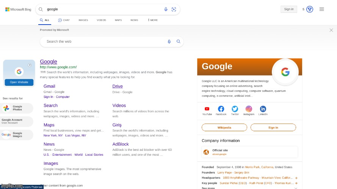Image resolution: width=337 pixels, height=189 pixels.
Task: Open Google's Instagram profile icon
Action: [249, 109]
